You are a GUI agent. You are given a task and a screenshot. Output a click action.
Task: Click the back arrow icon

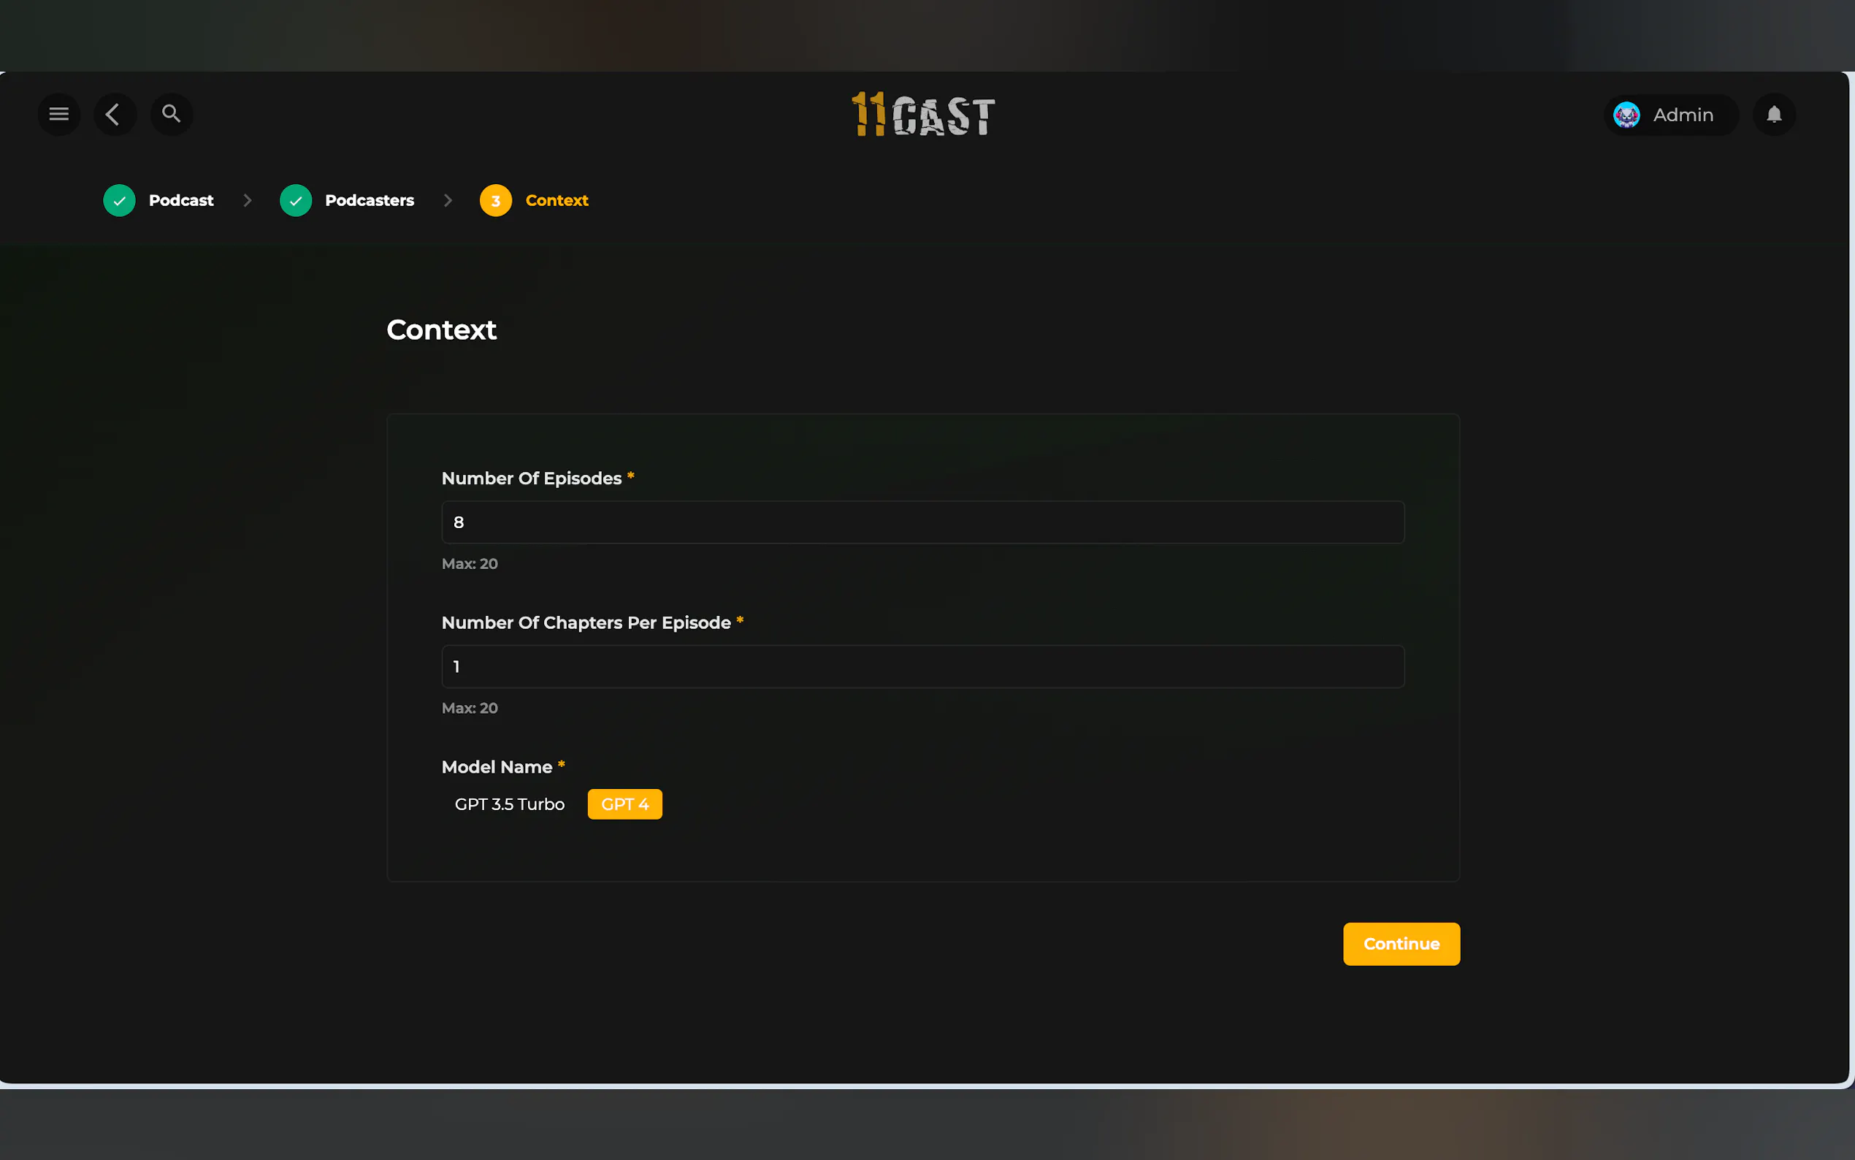[114, 114]
